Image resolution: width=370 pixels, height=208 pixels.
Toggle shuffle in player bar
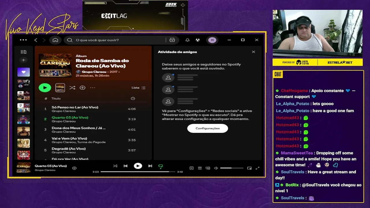pyautogui.click(x=115, y=166)
